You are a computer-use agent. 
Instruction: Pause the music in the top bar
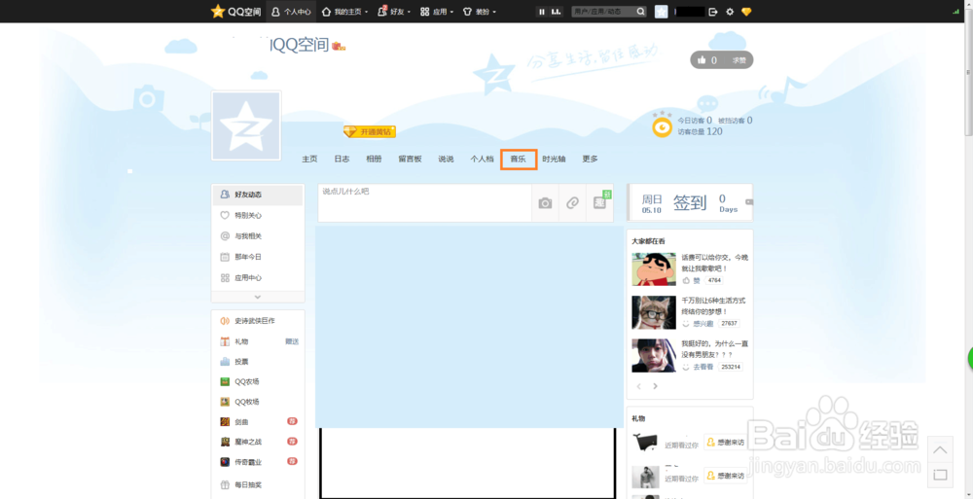542,11
